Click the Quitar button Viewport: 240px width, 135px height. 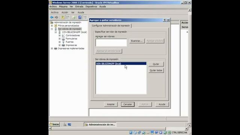(156, 64)
